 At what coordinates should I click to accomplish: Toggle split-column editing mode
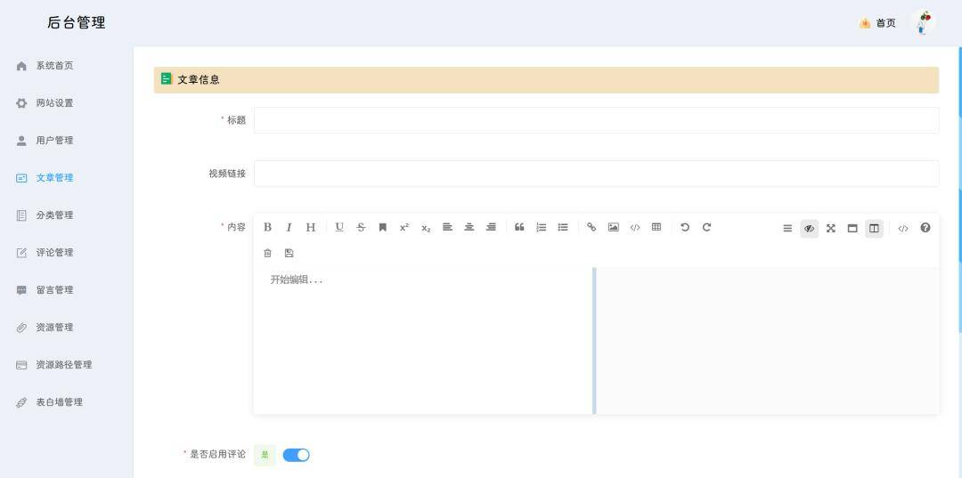pos(874,229)
